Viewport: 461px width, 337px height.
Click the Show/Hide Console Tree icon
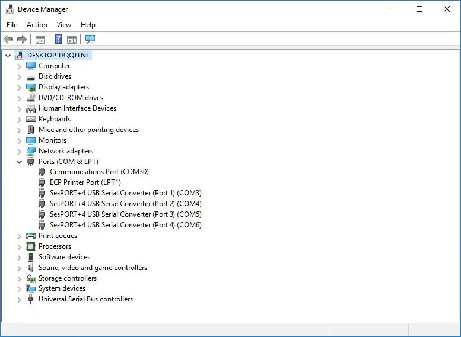click(x=40, y=40)
